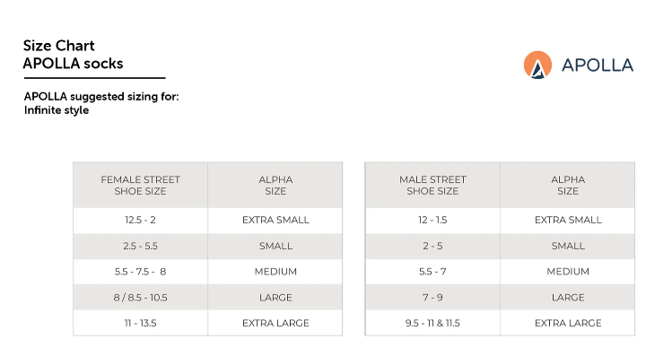Image resolution: width=646 pixels, height=356 pixels.
Task: Click the orange APOLLA logo icon
Action: [x=537, y=65]
